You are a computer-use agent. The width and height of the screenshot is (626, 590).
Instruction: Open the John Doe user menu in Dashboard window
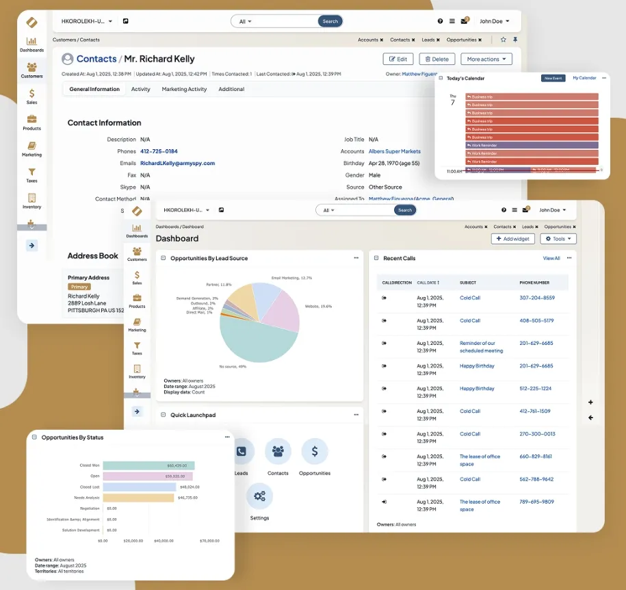(x=553, y=209)
